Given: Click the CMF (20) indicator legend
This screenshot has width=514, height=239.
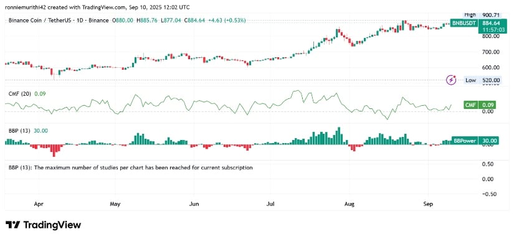Looking at the screenshot, I should 20,93.
